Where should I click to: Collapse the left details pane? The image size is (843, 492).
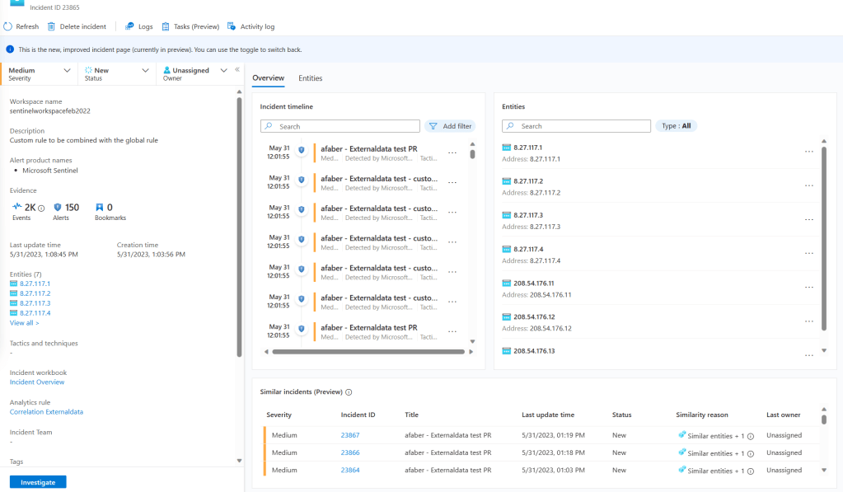click(237, 70)
